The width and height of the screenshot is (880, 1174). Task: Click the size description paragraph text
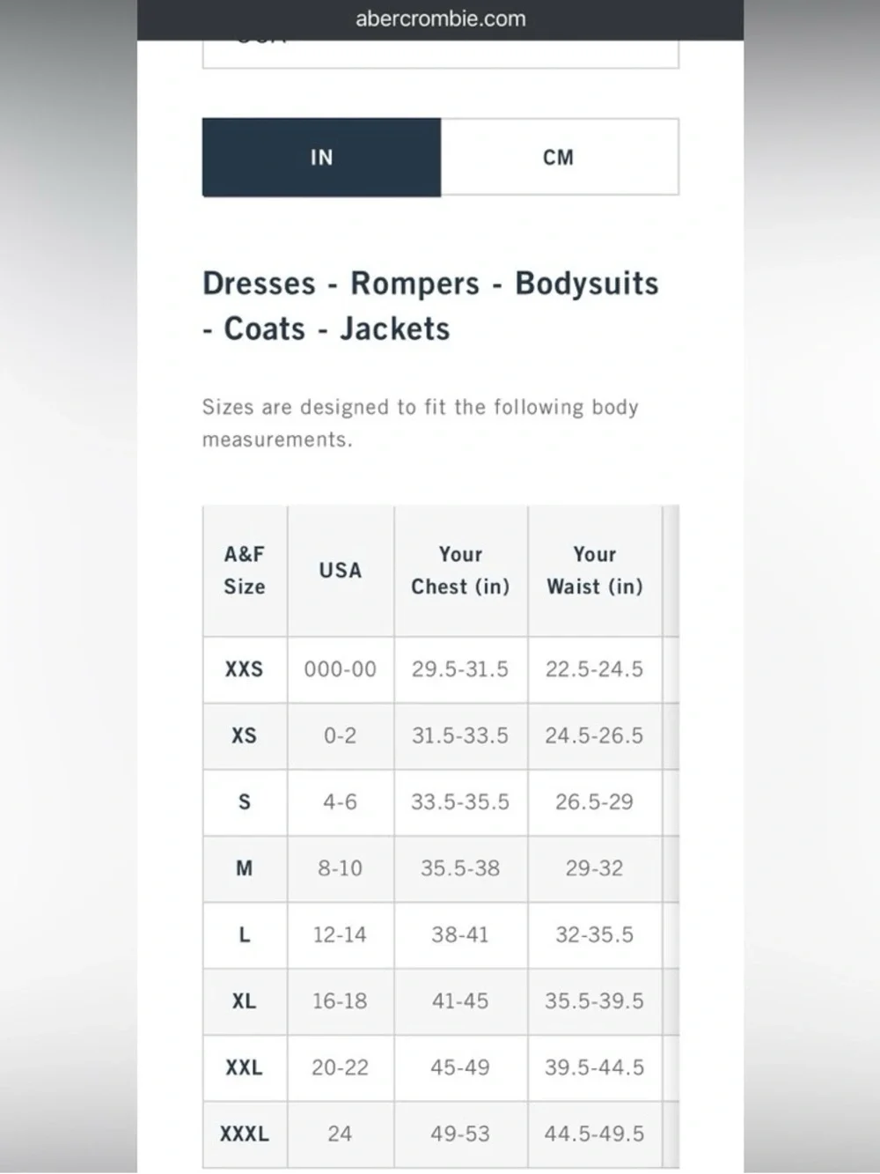pos(421,423)
